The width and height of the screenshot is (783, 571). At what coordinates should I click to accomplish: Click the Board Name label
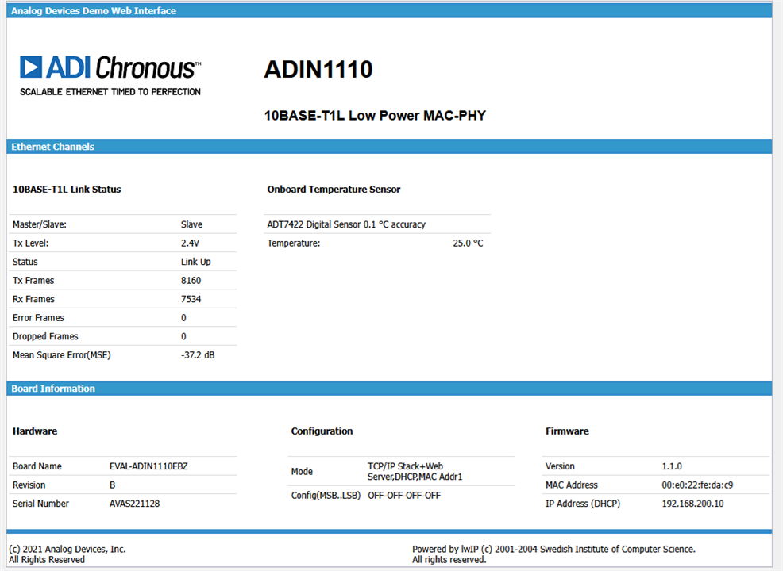(37, 466)
